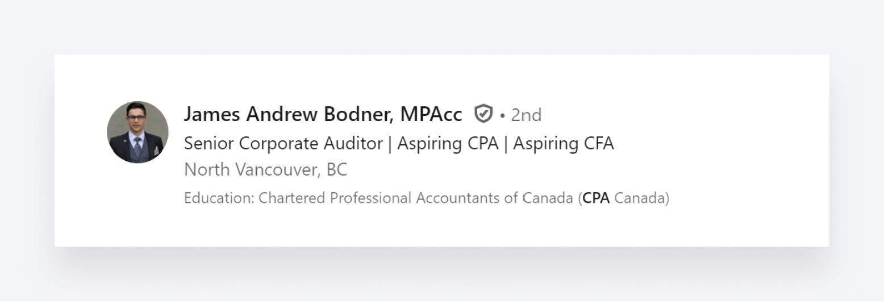Click the verification shield badge icon
The width and height of the screenshot is (884, 308).
tap(483, 114)
